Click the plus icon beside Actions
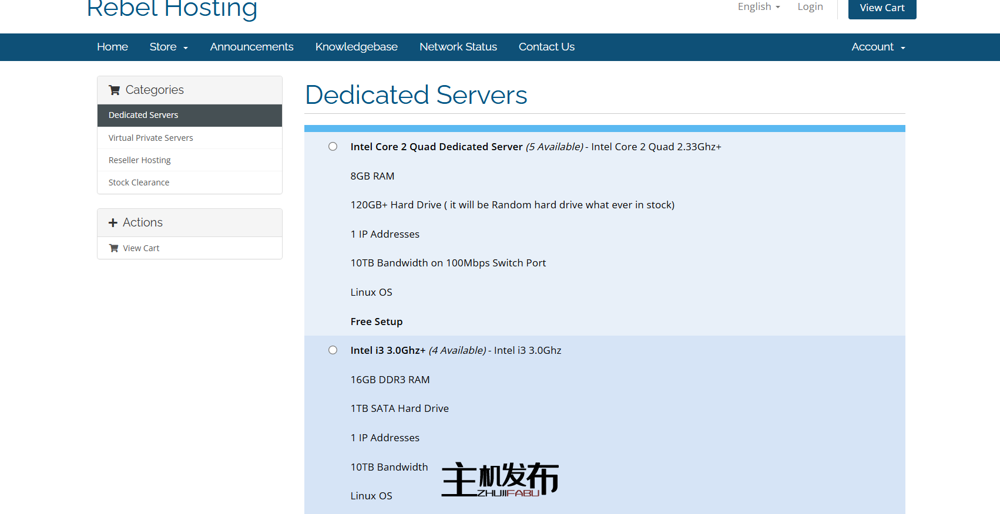The image size is (1000, 514). coord(113,223)
